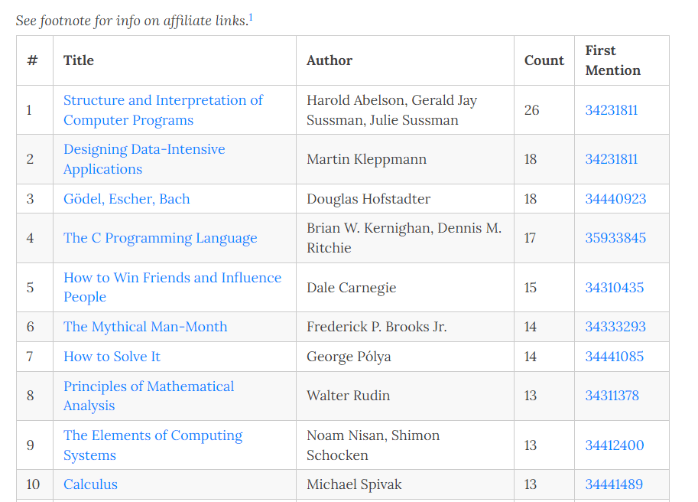Image resolution: width=698 pixels, height=502 pixels.
Task: Open first mention link 34333293
Action: (615, 327)
